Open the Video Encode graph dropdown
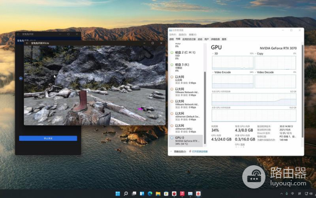This screenshot has height=198, width=316. pos(213,72)
